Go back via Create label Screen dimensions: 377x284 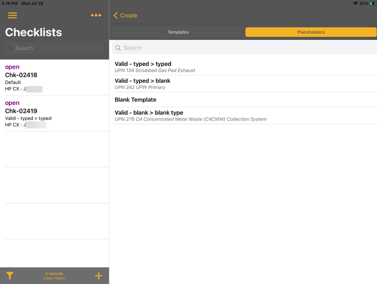(x=128, y=16)
